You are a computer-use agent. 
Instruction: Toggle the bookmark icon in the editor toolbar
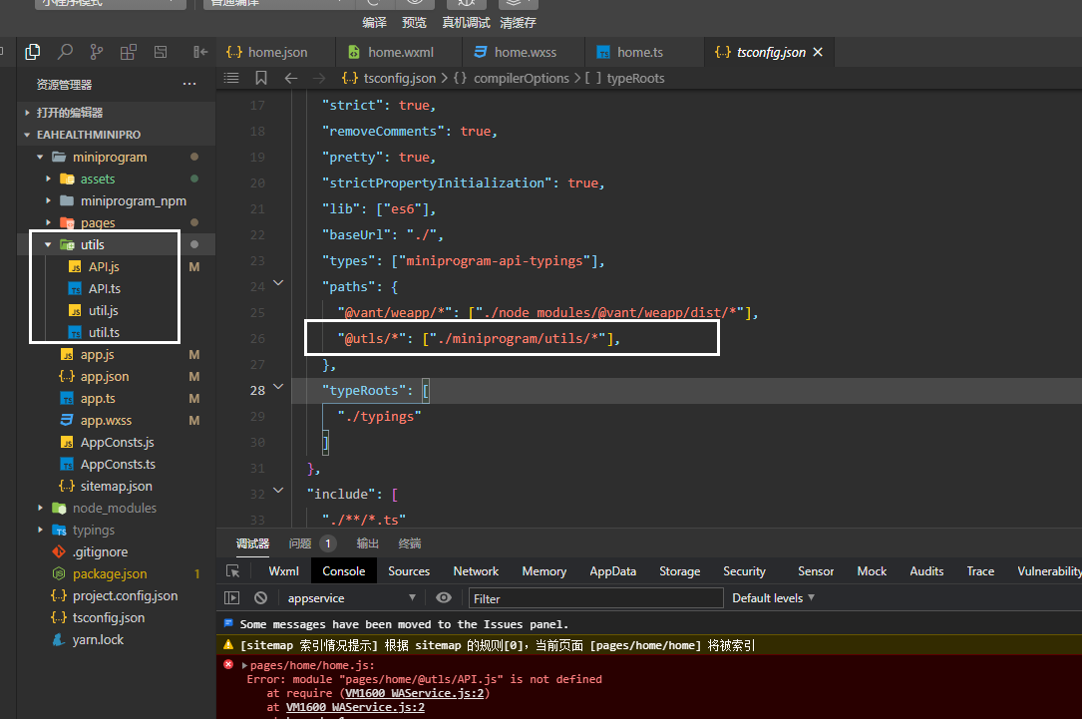[260, 78]
